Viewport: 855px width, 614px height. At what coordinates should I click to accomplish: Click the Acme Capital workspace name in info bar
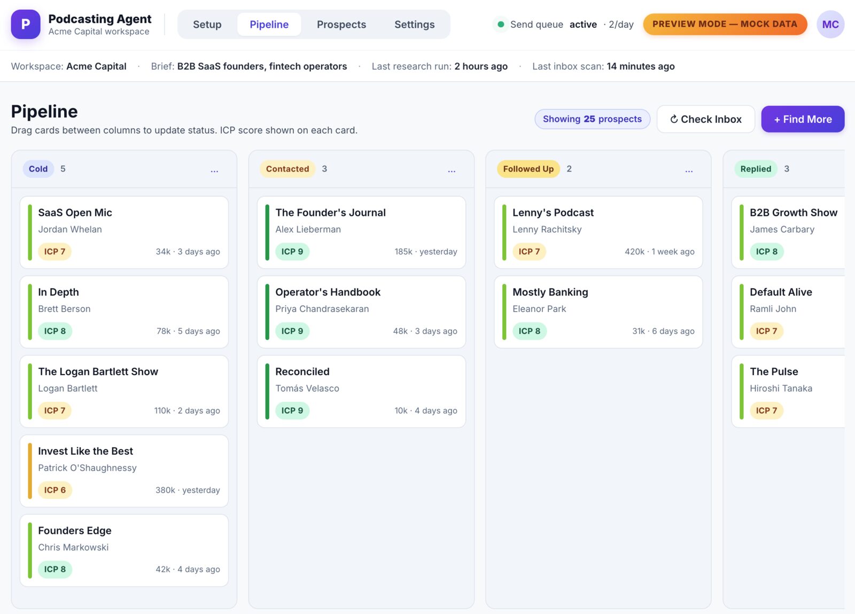[x=96, y=66]
